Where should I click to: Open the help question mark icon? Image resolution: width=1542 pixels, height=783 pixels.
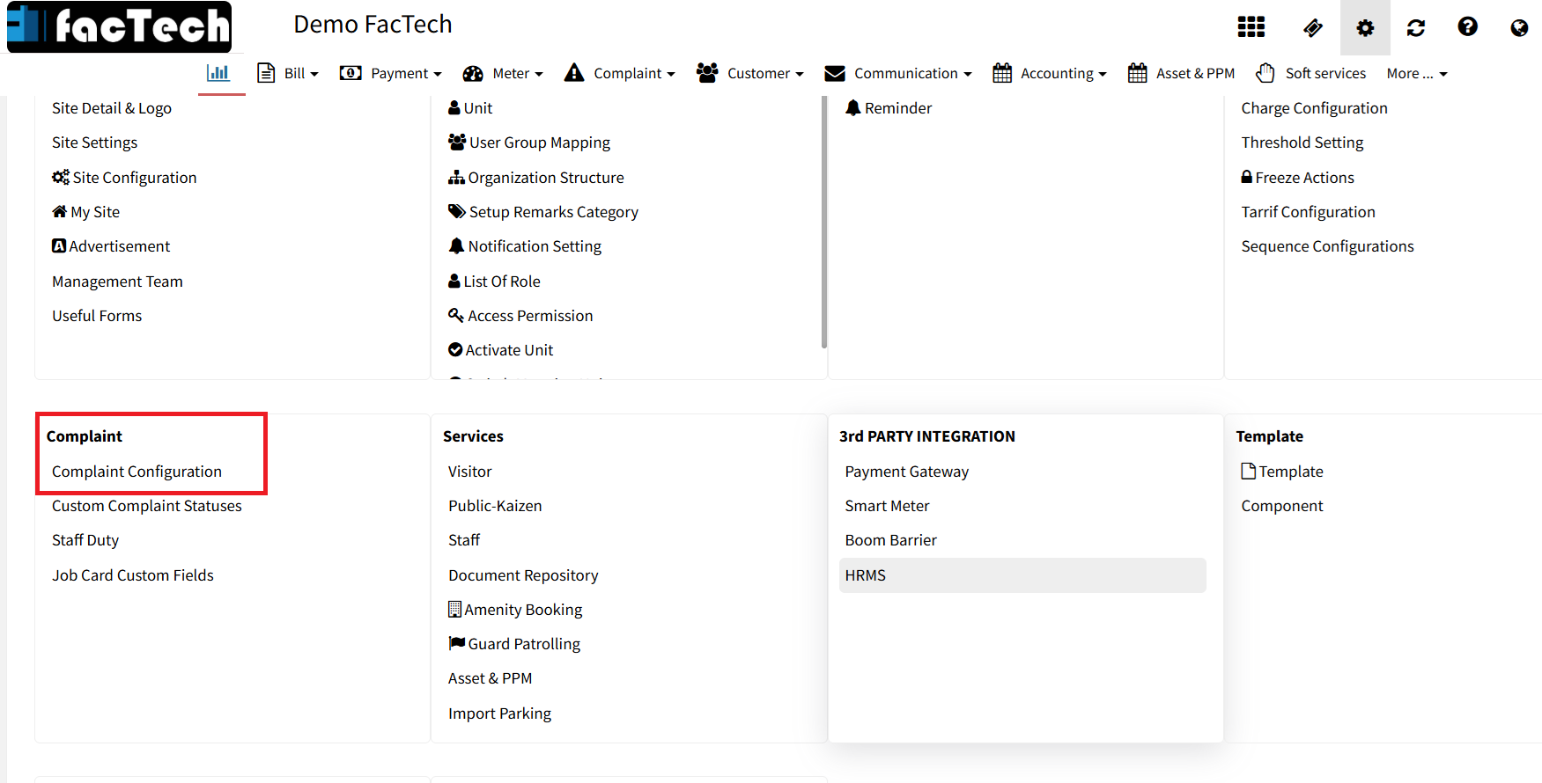coord(1467,27)
